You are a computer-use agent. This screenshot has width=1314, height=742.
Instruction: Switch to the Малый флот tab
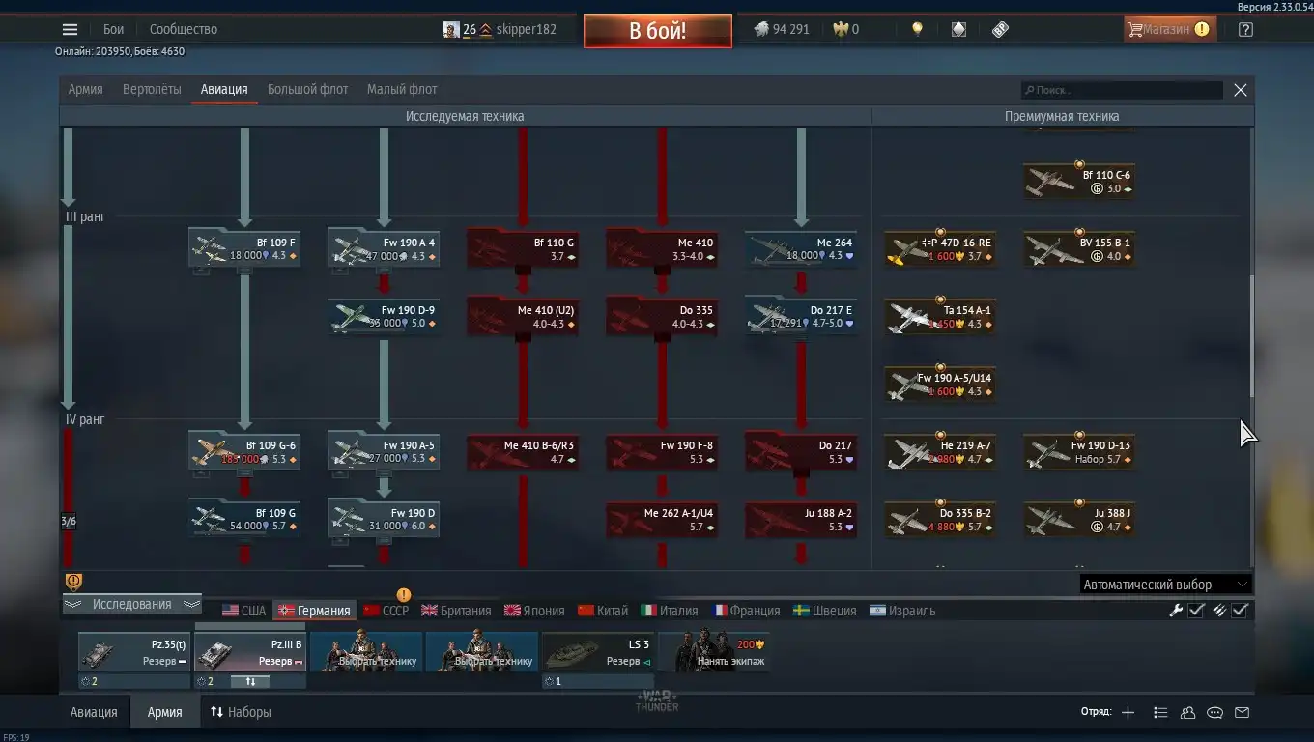pyautogui.click(x=402, y=89)
